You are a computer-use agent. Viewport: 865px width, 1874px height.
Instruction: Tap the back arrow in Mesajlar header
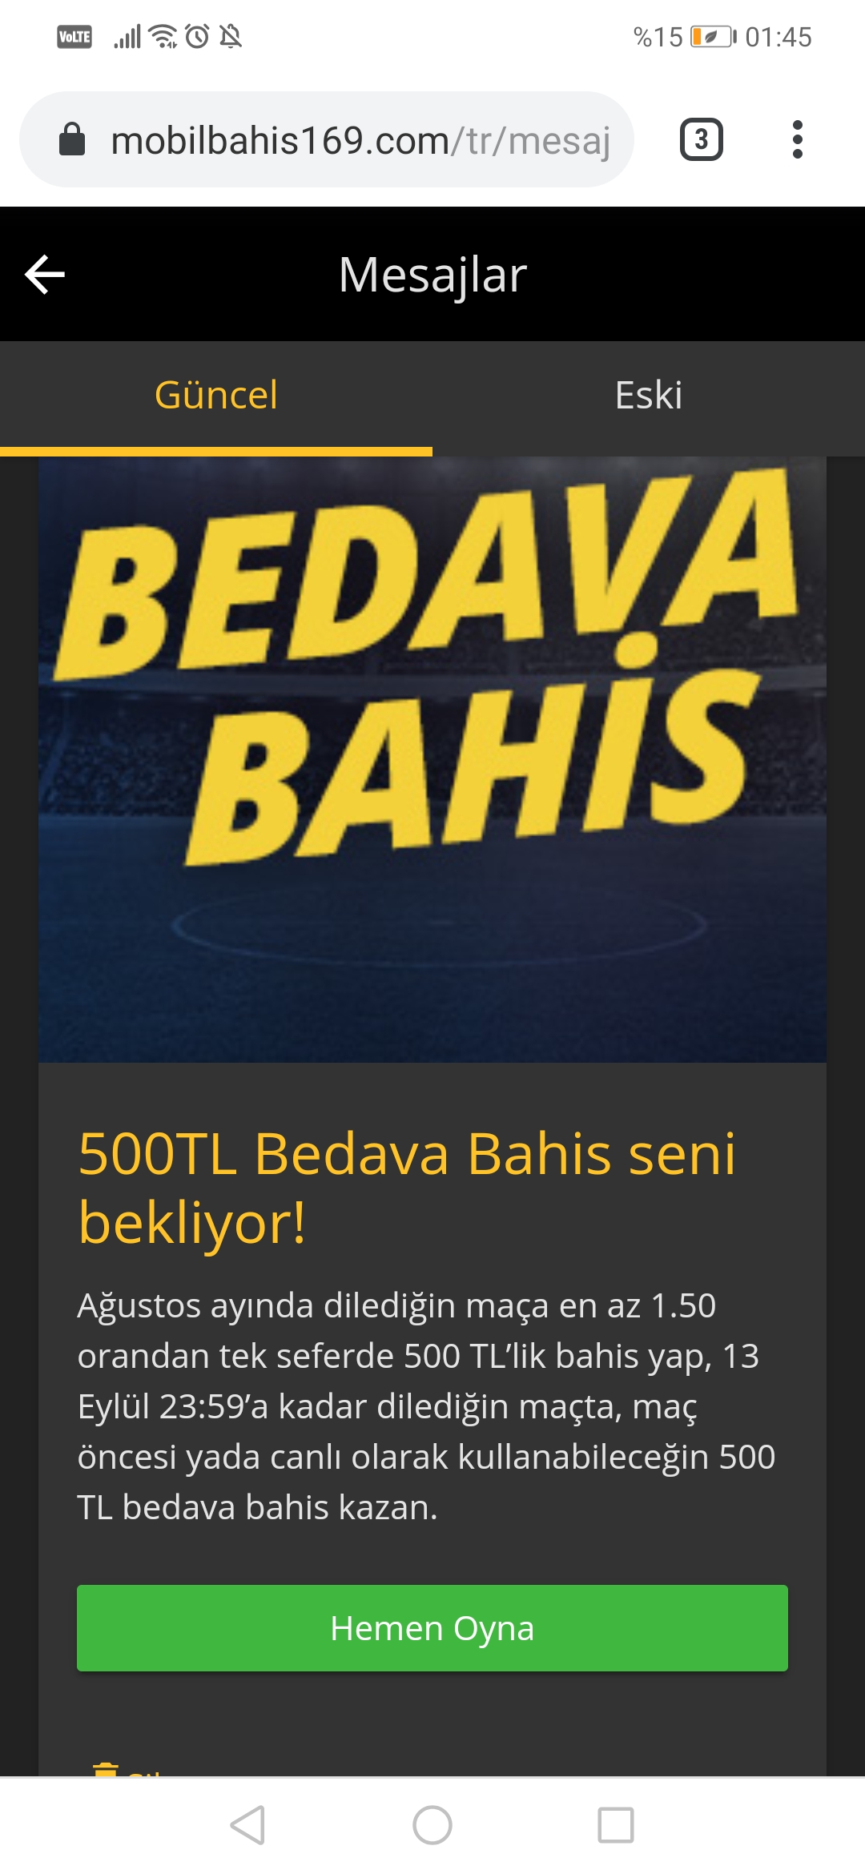[45, 275]
